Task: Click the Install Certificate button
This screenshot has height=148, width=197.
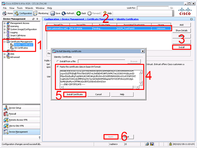Action: [75, 94]
